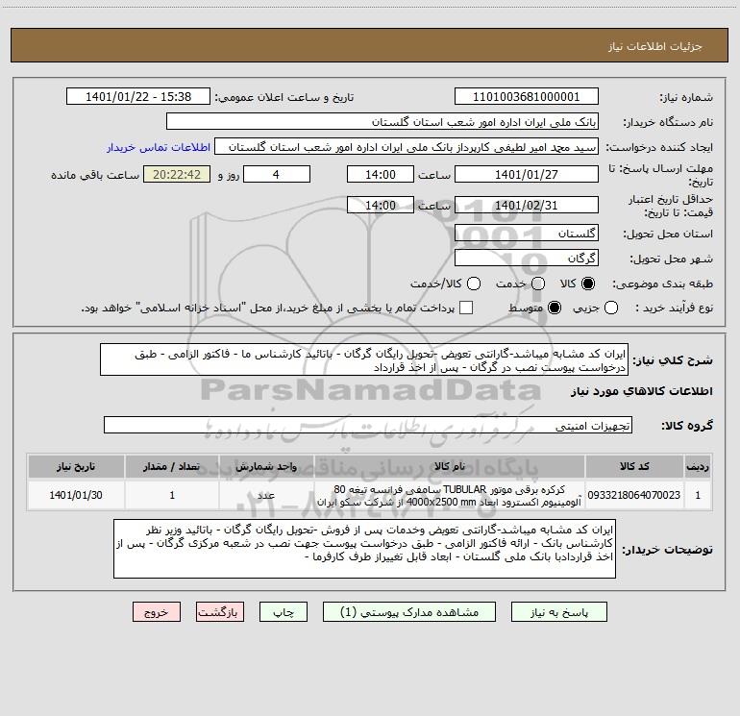Click the اطلاعات کالاهای مورد نیاز heading

(x=642, y=391)
